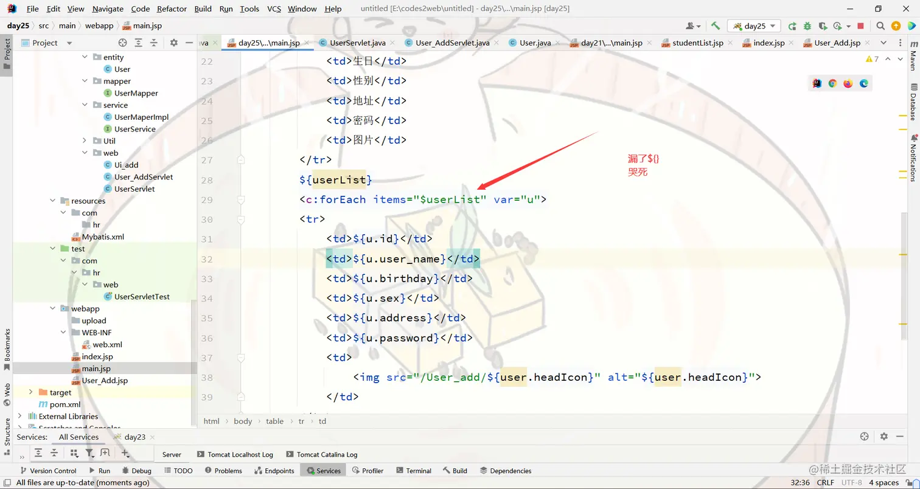
Task: Collapse the WEB-INF folder in the tree
Action: point(64,333)
